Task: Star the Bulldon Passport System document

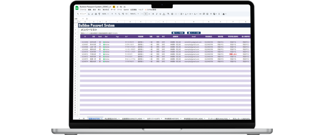Action: pos(117,6)
